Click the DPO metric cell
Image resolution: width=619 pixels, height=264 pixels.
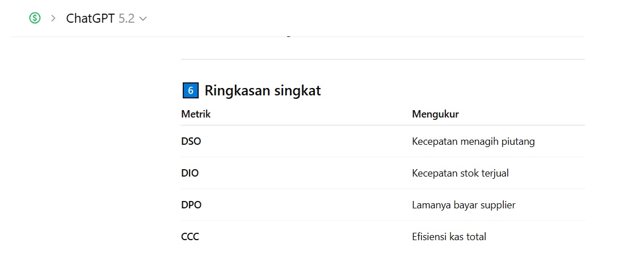191,205
